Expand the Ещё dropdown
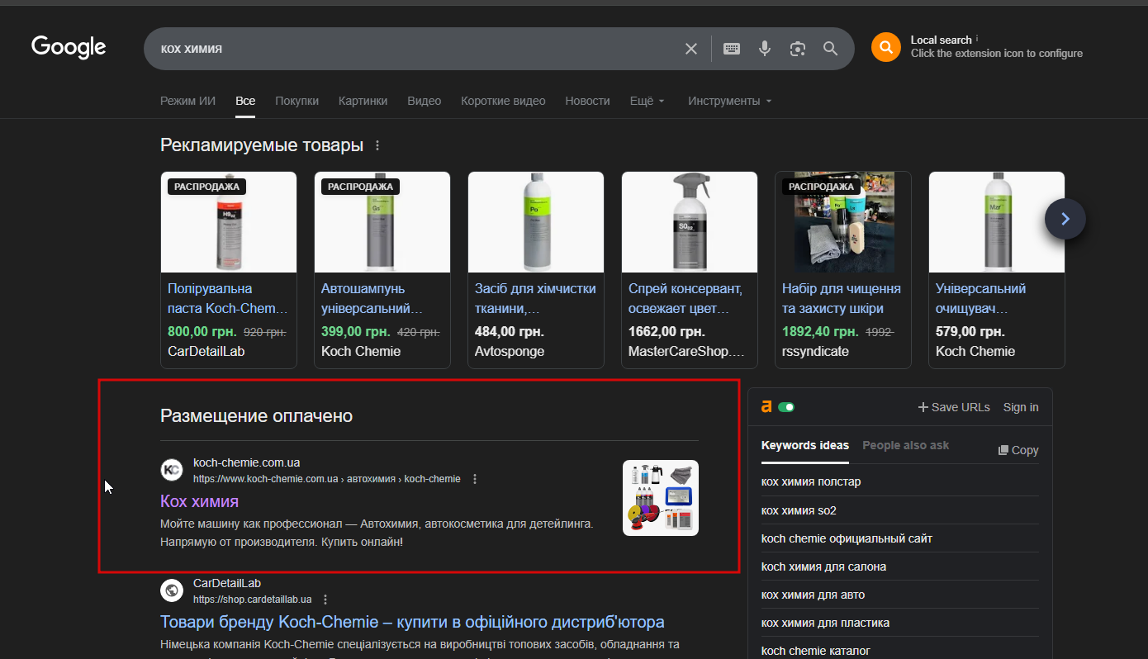This screenshot has width=1148, height=659. click(x=647, y=101)
